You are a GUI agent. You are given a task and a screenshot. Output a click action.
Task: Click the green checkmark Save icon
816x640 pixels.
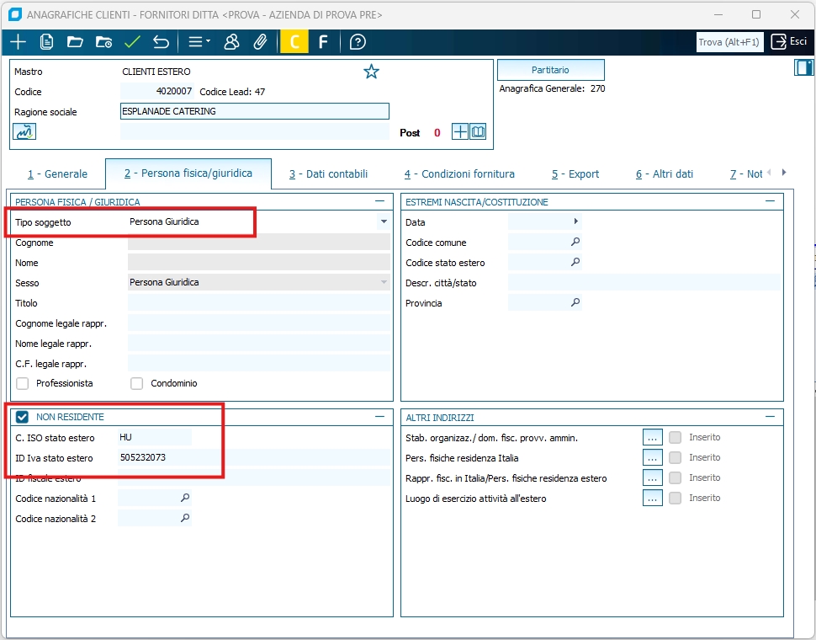(x=132, y=42)
